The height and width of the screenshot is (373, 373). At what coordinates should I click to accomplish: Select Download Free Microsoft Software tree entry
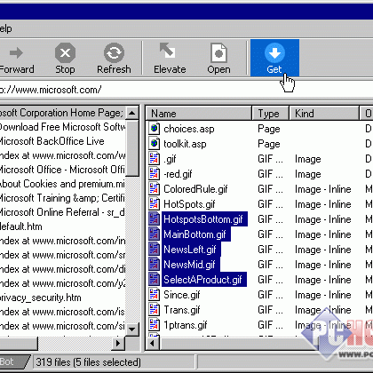pyautogui.click(x=62, y=127)
